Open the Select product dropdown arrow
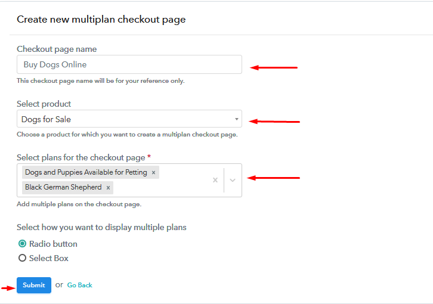The height and width of the screenshot is (304, 433). point(236,119)
